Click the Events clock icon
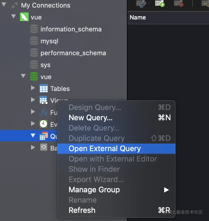Image resolution: width=209 pixels, height=221 pixels. point(43,124)
